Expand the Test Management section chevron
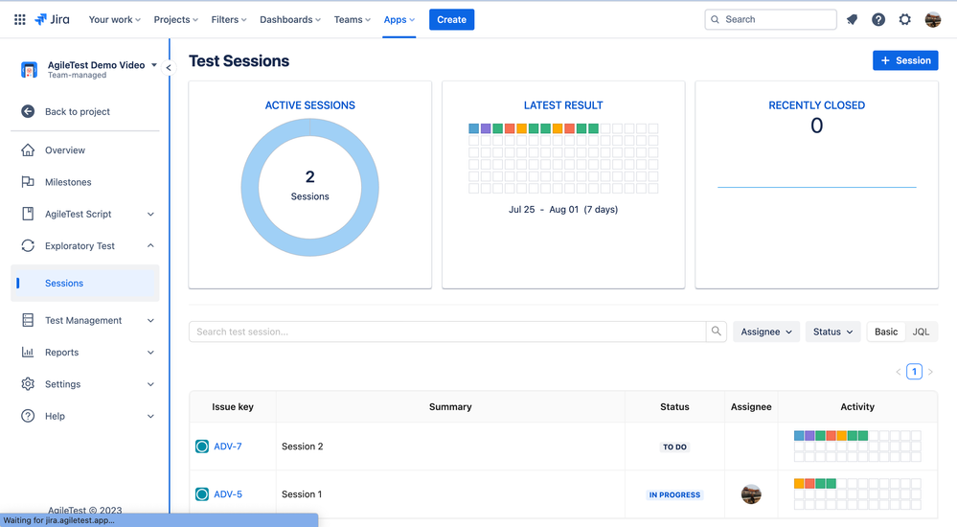The height and width of the screenshot is (527, 957). click(150, 321)
